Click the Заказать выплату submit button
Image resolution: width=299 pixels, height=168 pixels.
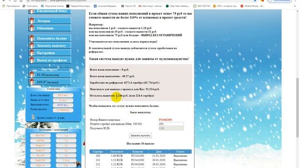click(140, 135)
